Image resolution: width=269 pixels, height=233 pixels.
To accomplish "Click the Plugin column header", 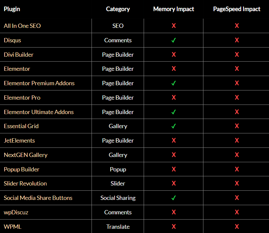I will 12,9.
